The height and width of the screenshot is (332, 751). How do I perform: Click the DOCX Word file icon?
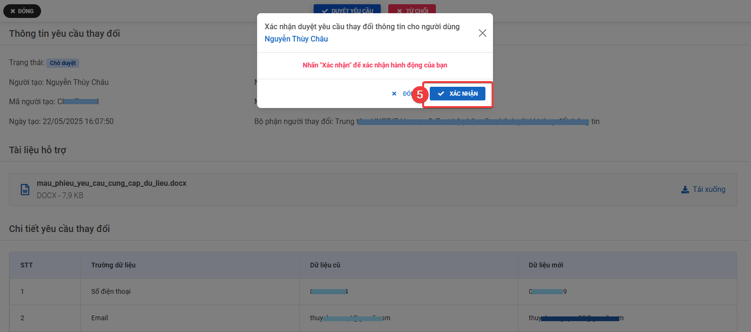pos(25,190)
